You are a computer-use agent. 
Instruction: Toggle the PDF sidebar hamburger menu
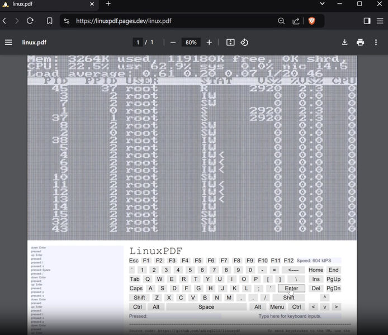[x=8, y=42]
